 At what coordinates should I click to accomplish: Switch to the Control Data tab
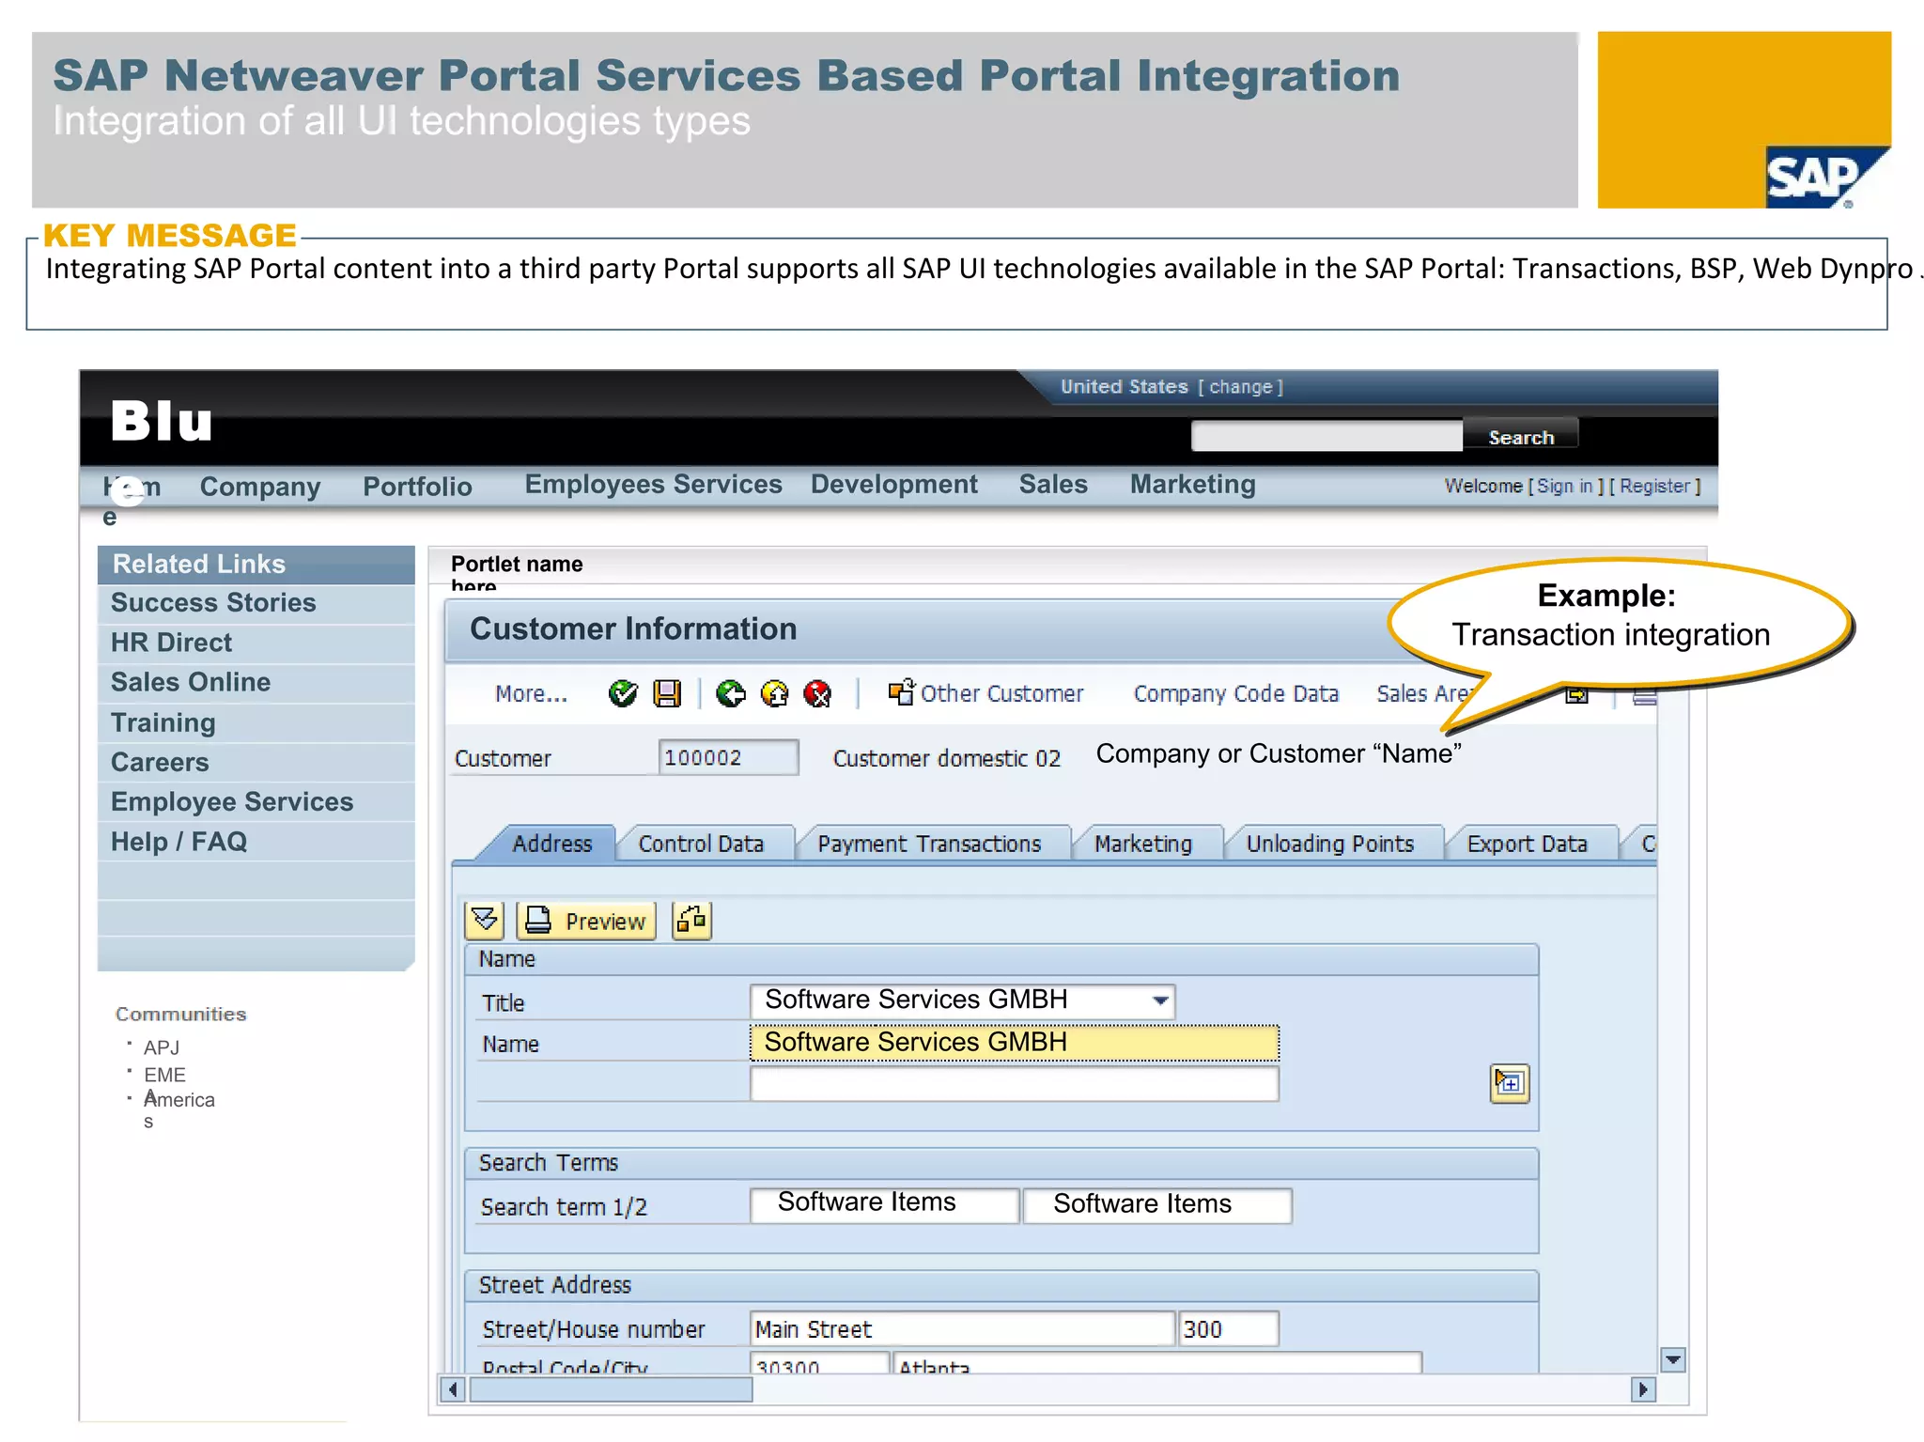pos(701,844)
